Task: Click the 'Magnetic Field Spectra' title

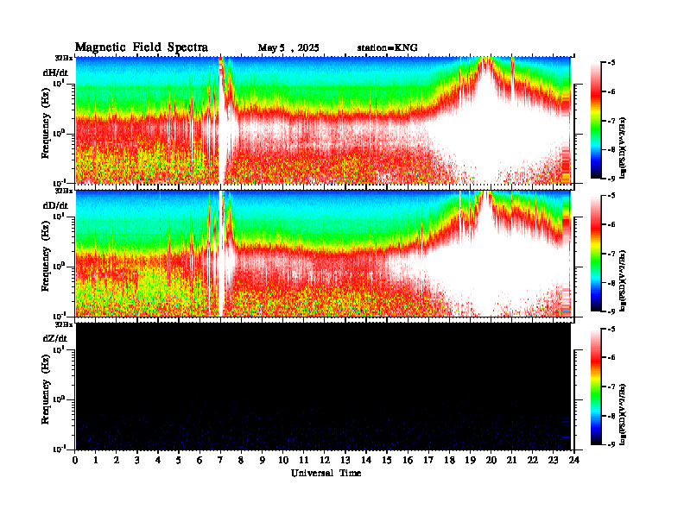Action: click(142, 47)
